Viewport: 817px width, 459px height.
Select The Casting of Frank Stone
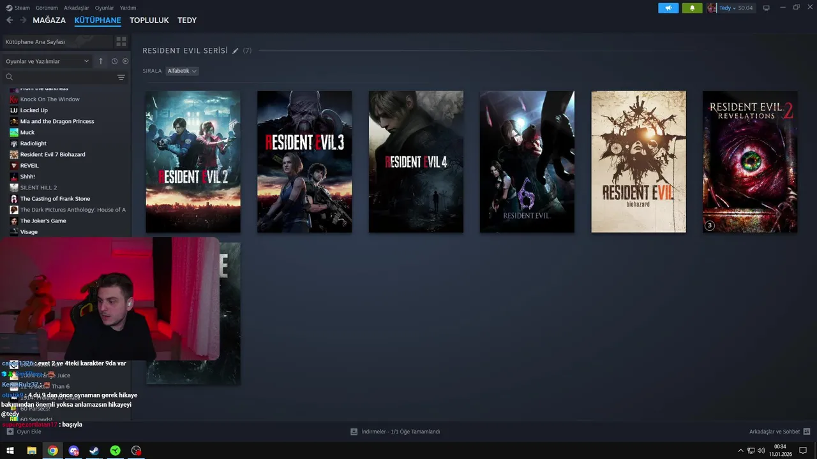(55, 199)
